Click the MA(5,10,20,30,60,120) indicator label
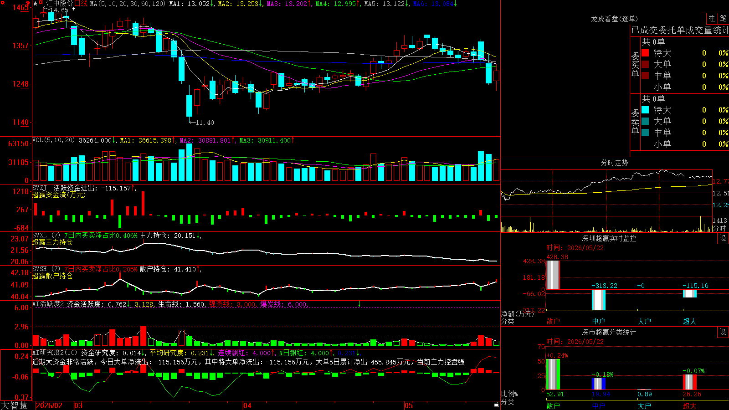 [x=128, y=4]
